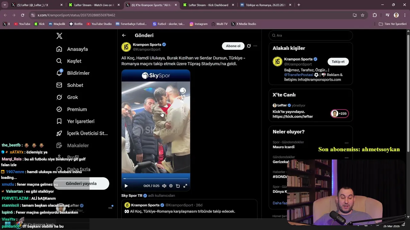Open the media control icon in toolbar
The image size is (410, 230).
388,15
